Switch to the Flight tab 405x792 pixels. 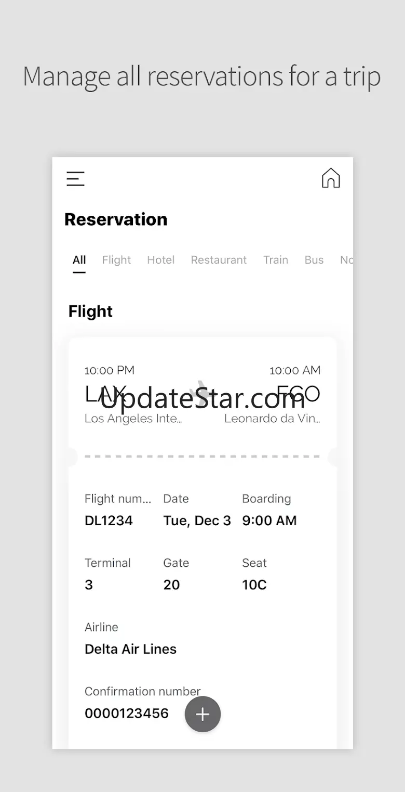coord(116,260)
